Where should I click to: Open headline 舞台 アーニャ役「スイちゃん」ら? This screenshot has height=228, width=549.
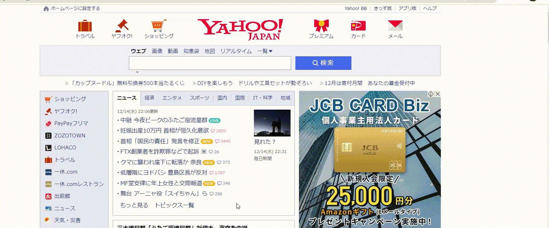point(164,194)
